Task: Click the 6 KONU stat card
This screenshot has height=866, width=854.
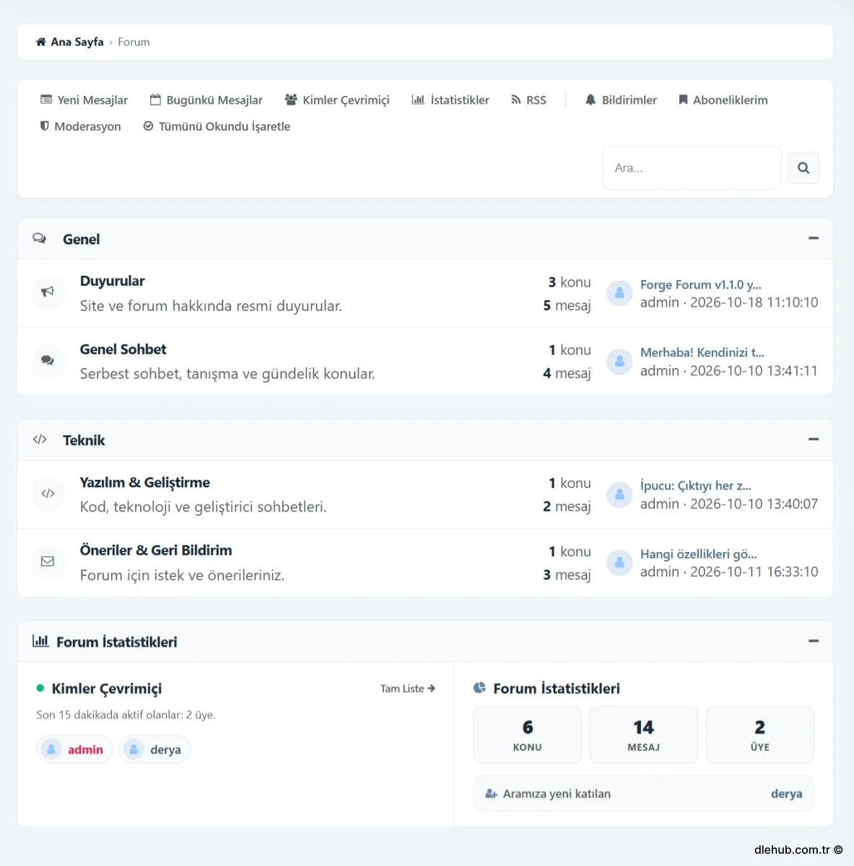Action: tap(527, 735)
